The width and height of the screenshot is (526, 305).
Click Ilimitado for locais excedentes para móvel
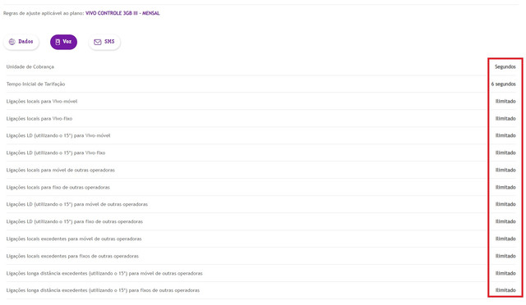505,239
